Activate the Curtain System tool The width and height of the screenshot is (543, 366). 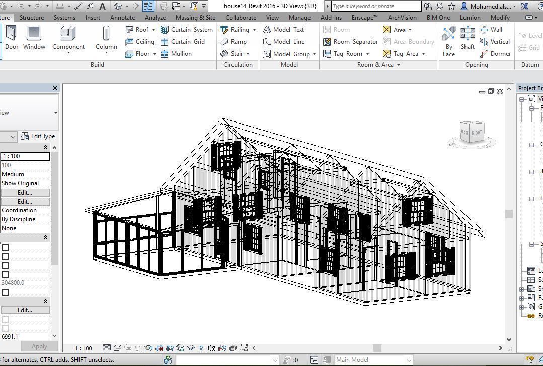pos(187,30)
